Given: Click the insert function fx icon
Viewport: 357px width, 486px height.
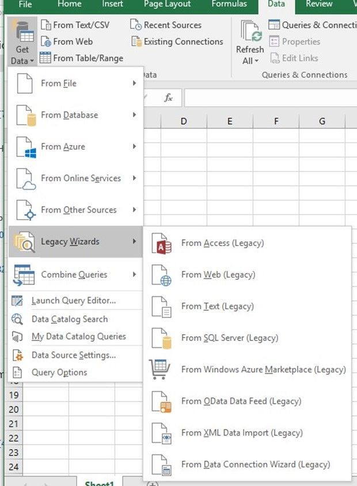Looking at the screenshot, I should (168, 98).
